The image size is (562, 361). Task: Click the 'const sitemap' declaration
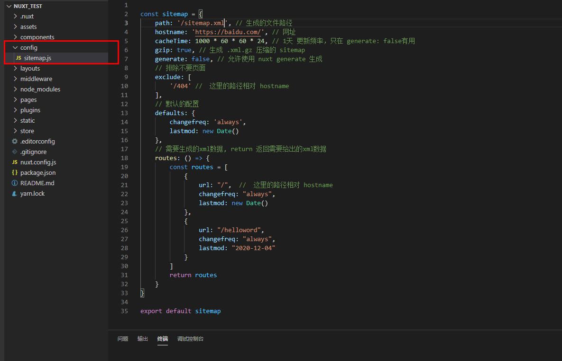(164, 14)
